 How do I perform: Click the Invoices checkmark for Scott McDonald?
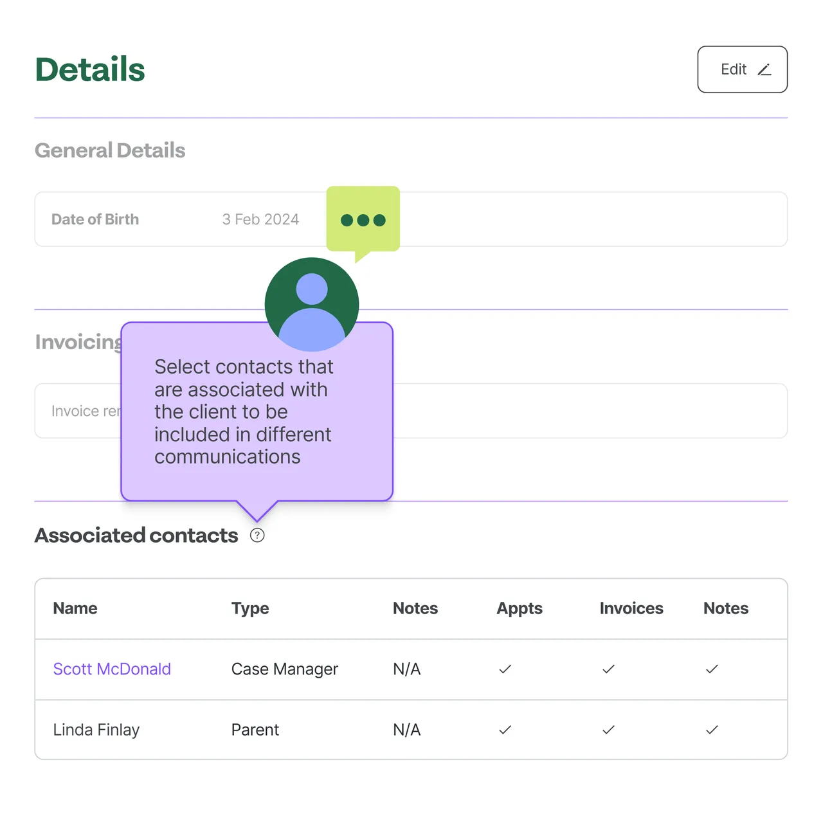point(608,669)
